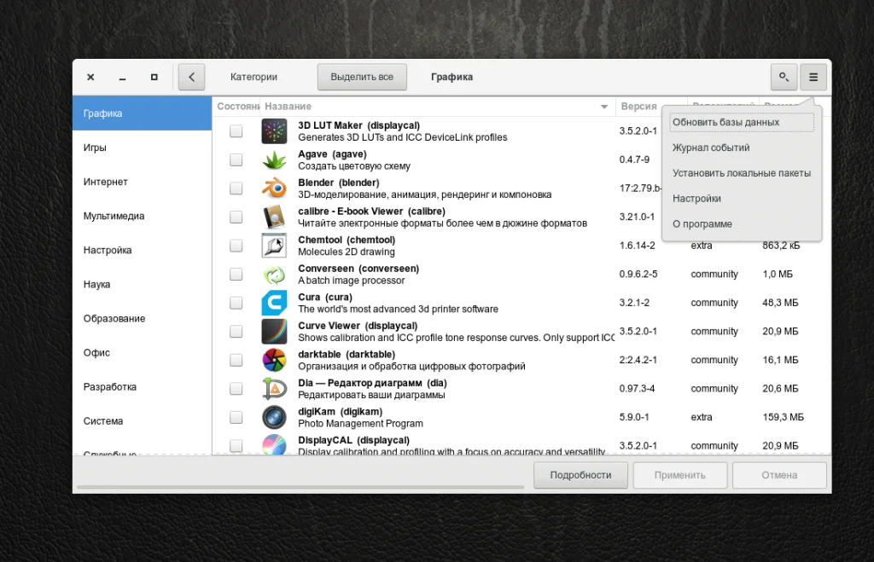The height and width of the screenshot is (562, 874).
Task: Click the calibre book icon
Action: [274, 217]
